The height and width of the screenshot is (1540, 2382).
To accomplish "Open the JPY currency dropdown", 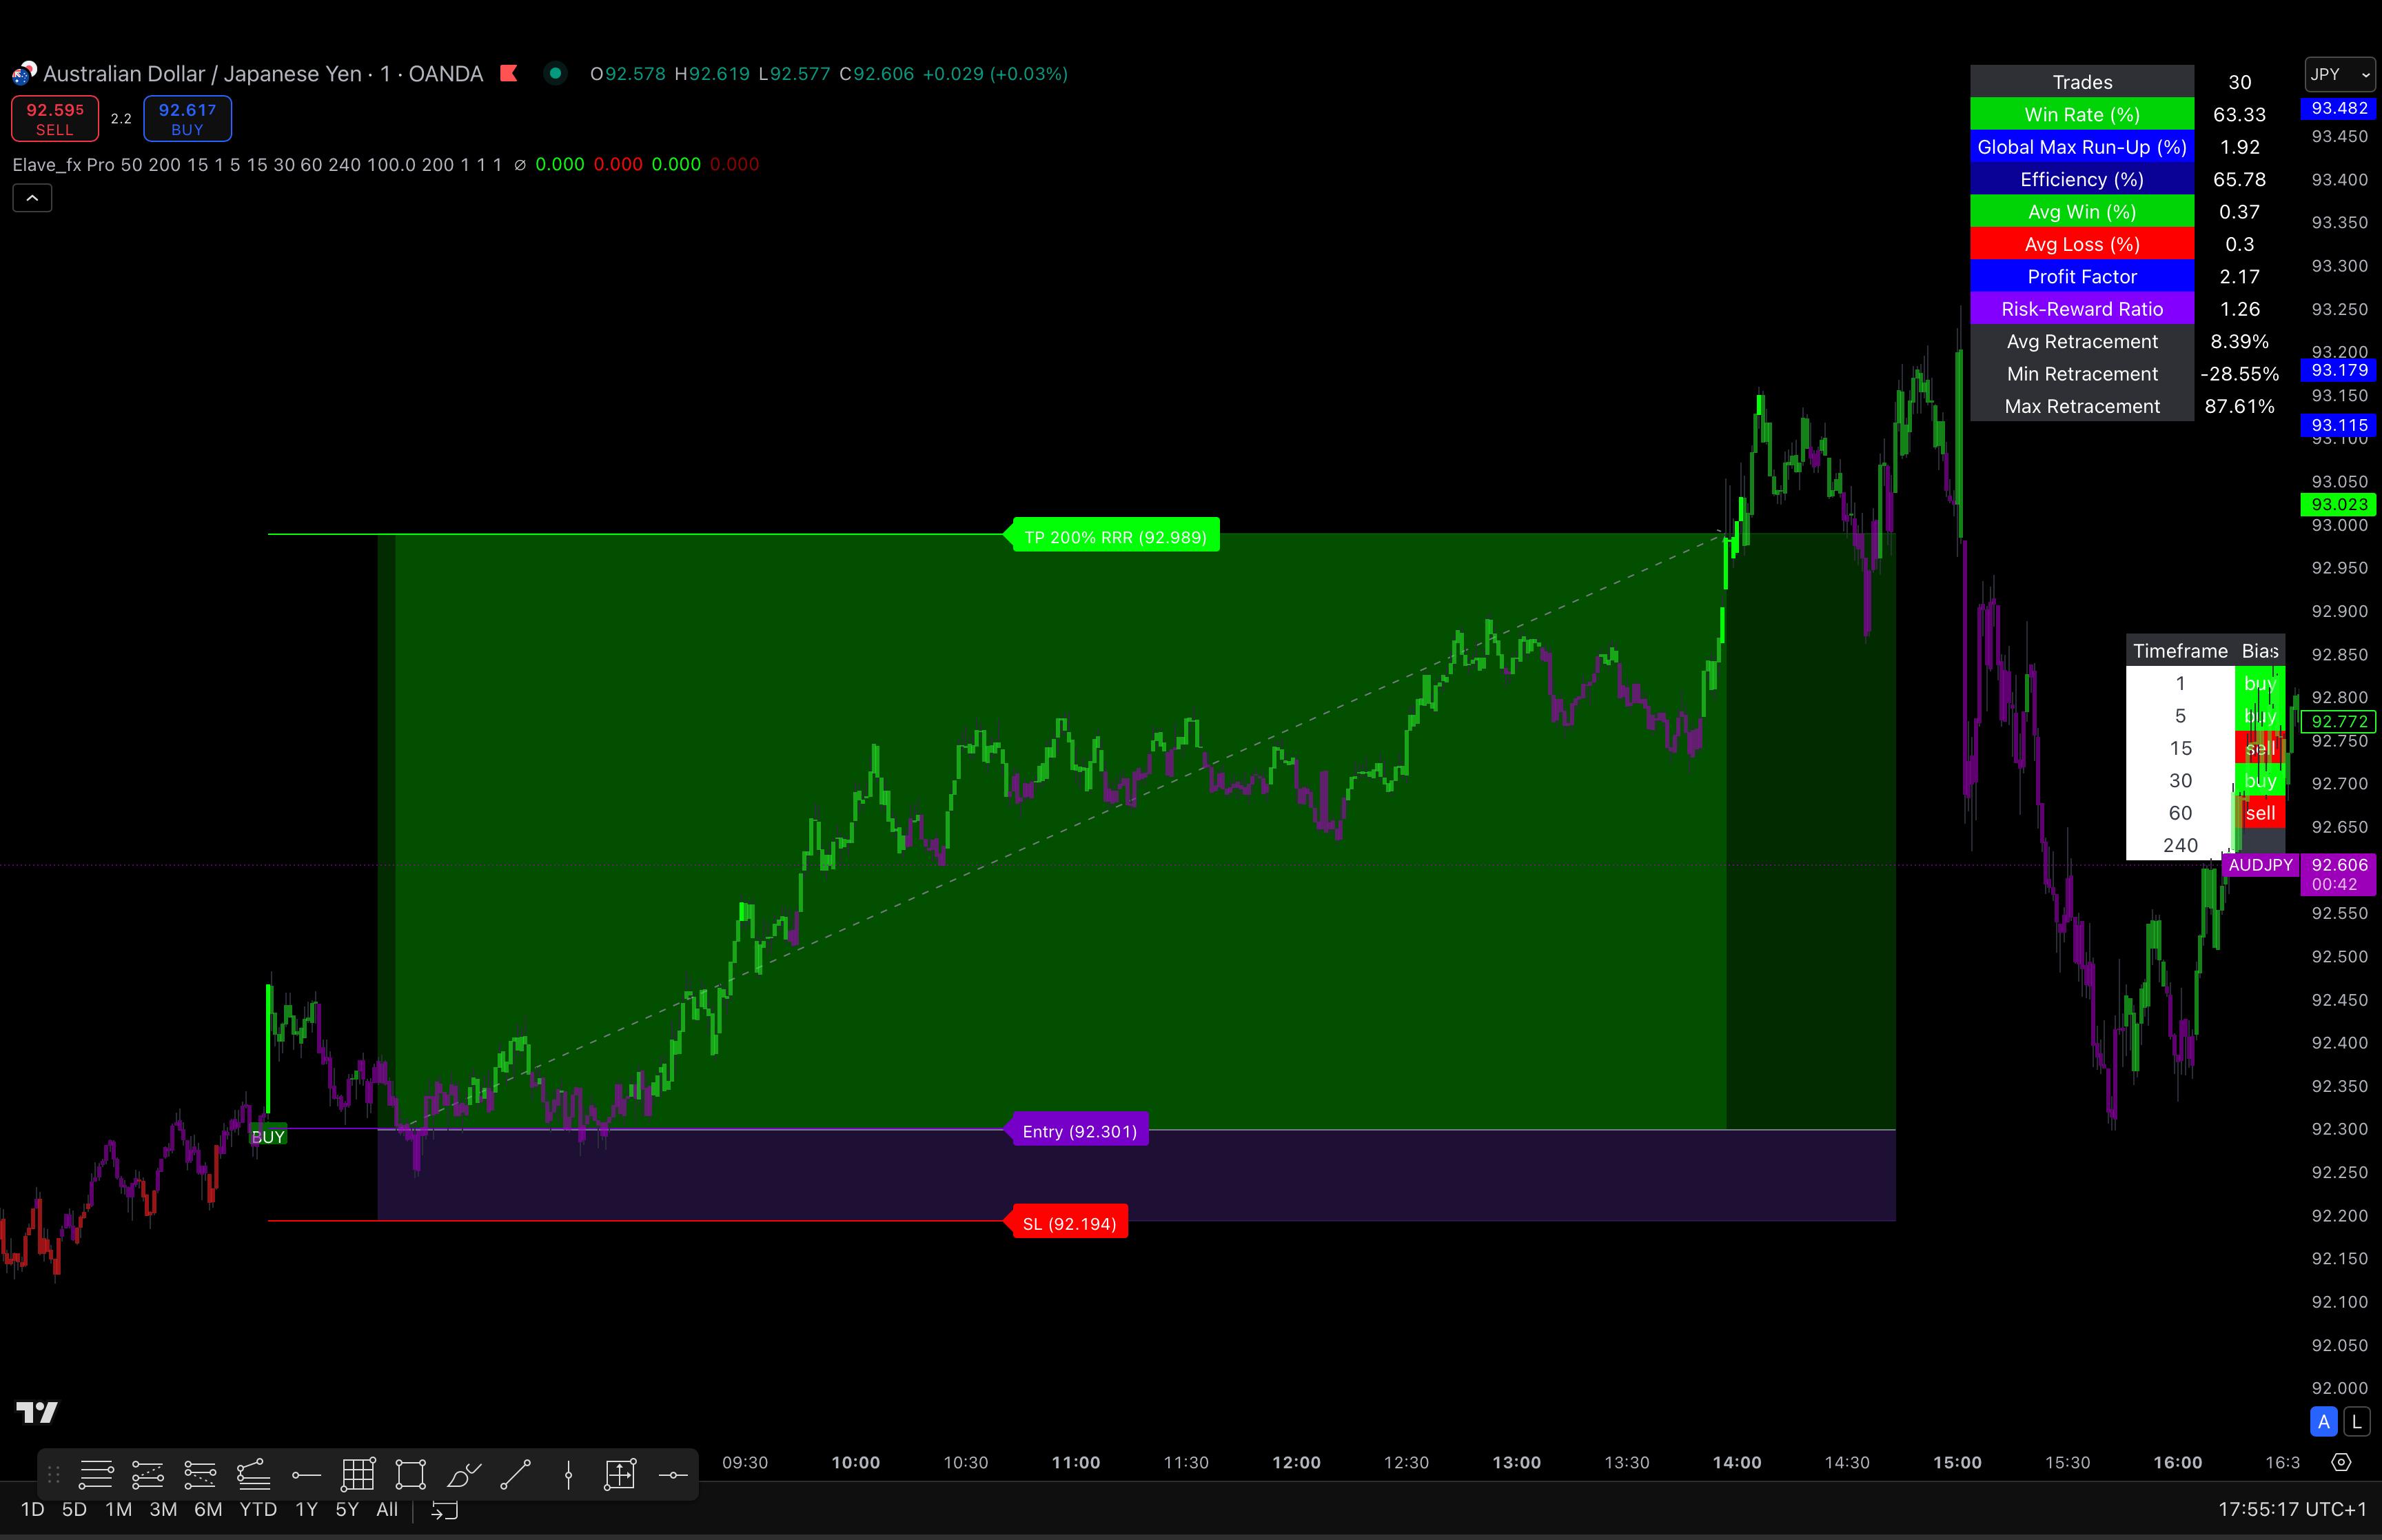I will pyautogui.click(x=2339, y=74).
